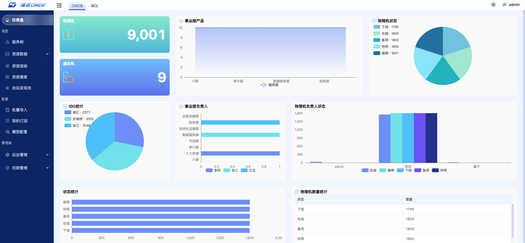Open settings via the gear icon
This screenshot has height=243, width=525.
click(x=493, y=5)
